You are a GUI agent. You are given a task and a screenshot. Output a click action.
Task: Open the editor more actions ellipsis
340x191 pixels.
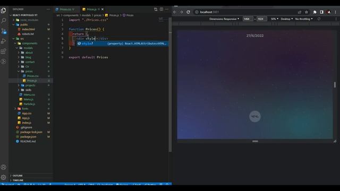pos(167,9)
